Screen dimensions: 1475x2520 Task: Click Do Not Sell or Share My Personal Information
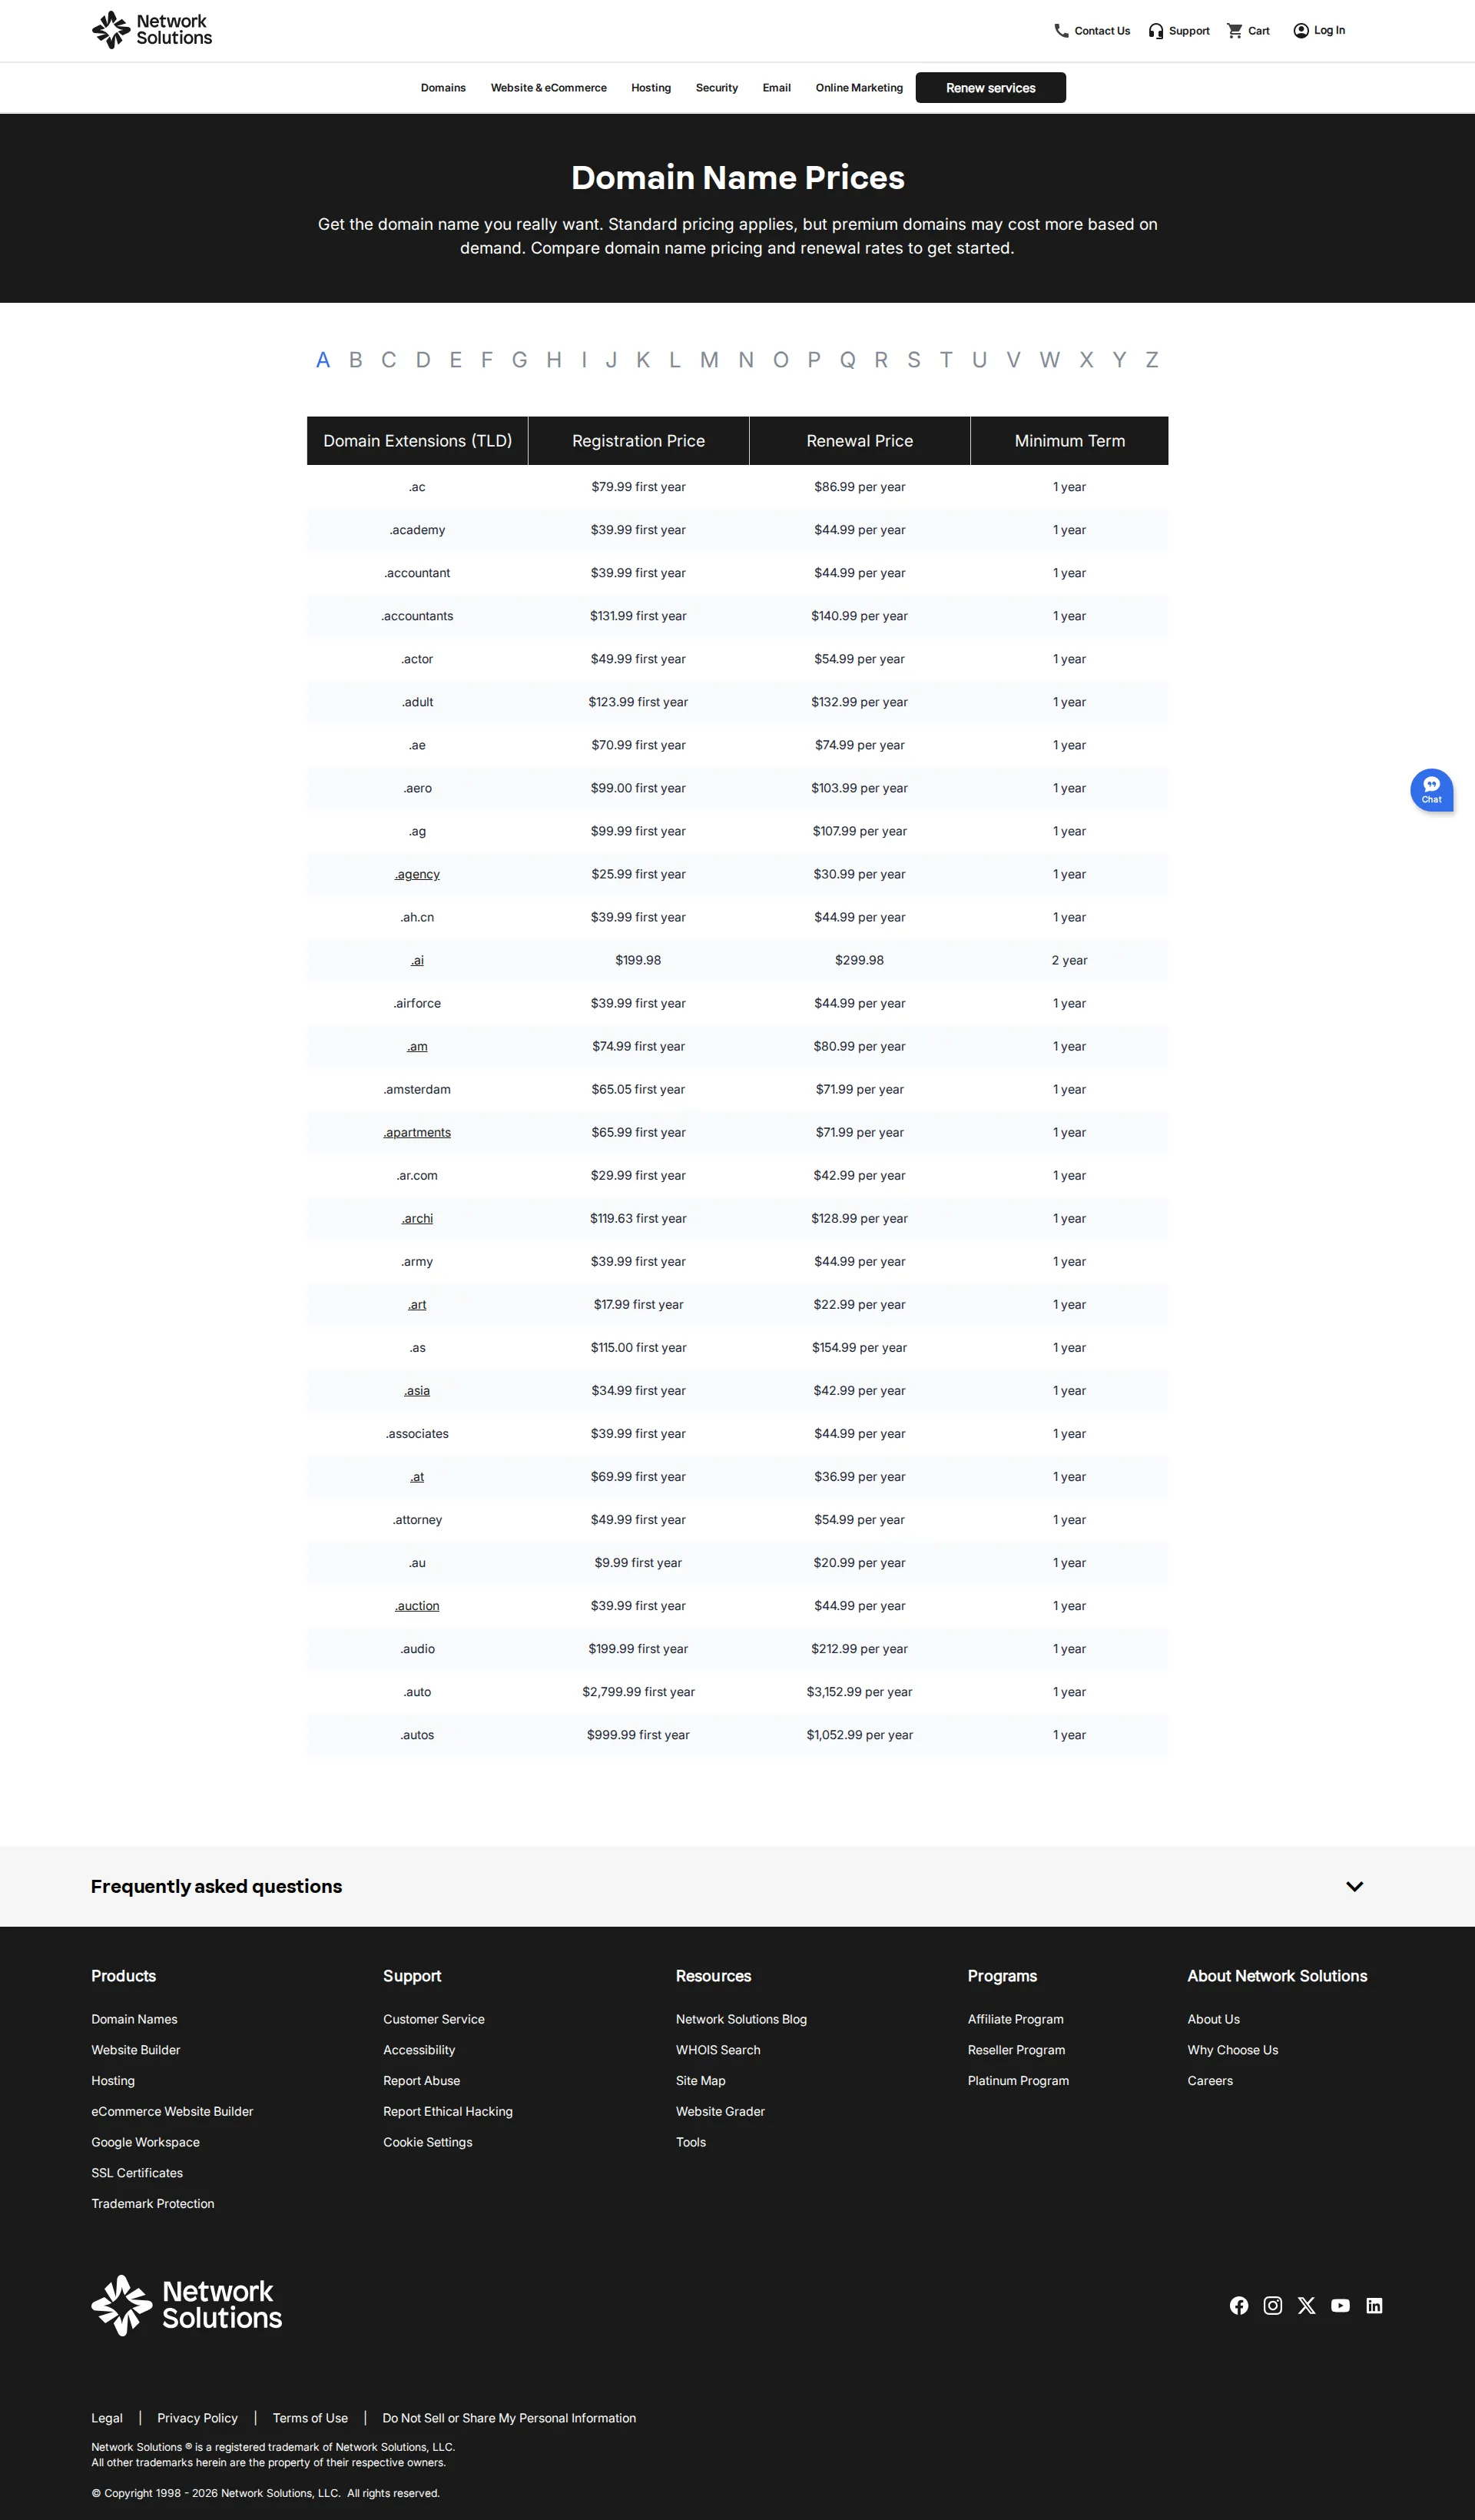tap(509, 2417)
